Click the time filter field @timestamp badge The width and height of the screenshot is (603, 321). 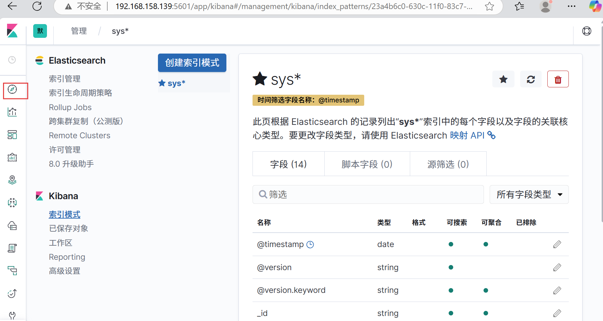pyautogui.click(x=308, y=100)
